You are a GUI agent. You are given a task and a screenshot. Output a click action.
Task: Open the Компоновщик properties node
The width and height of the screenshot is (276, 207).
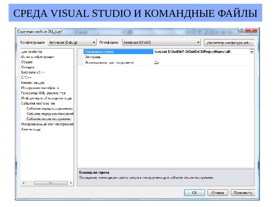point(33,83)
